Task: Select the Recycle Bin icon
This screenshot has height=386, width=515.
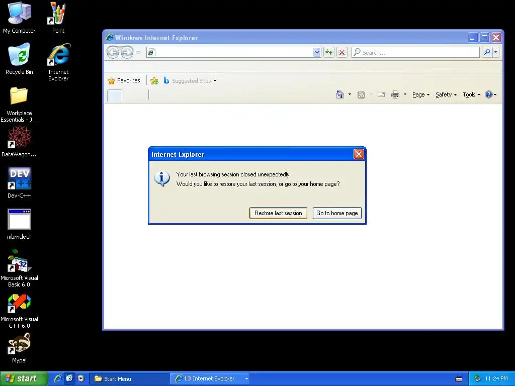Action: click(19, 59)
